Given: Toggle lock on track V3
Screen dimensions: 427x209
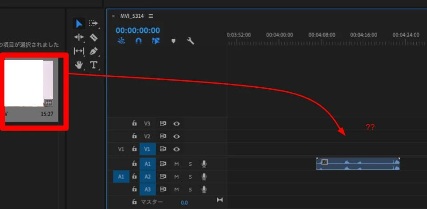Looking at the screenshot, I should click(x=134, y=123).
